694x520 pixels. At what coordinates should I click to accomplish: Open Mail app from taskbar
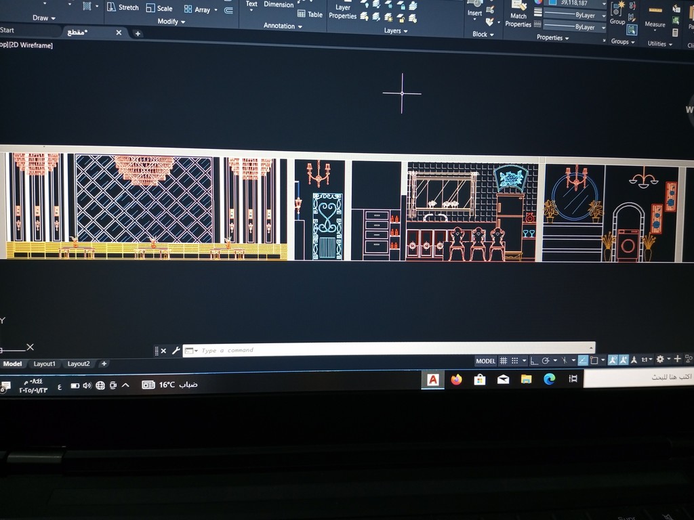coord(504,379)
